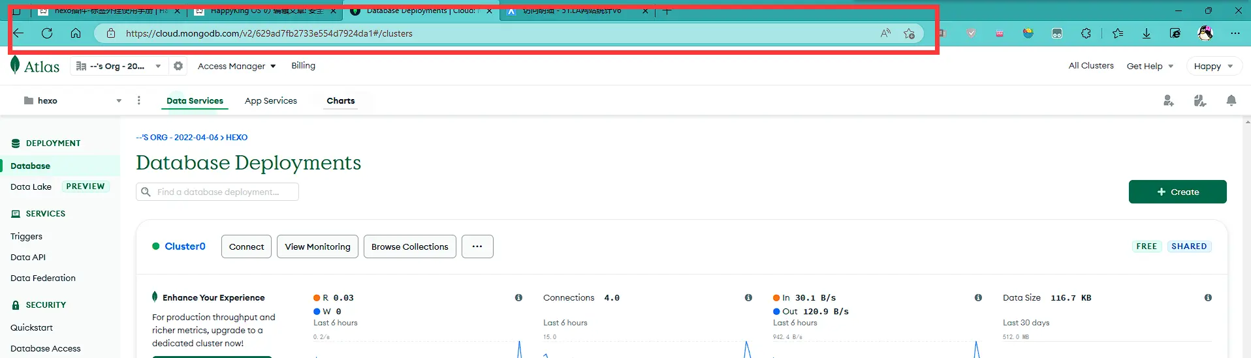Click the green Create button
The width and height of the screenshot is (1251, 358).
point(1177,192)
